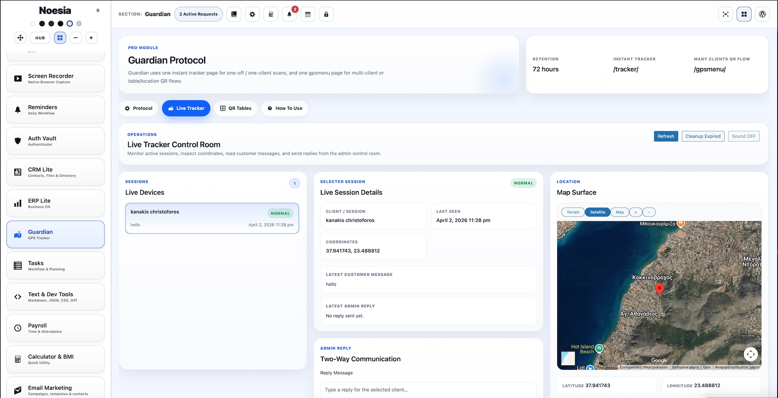Open Text & Dev Tools in the sidebar
The width and height of the screenshot is (778, 398).
(55, 297)
